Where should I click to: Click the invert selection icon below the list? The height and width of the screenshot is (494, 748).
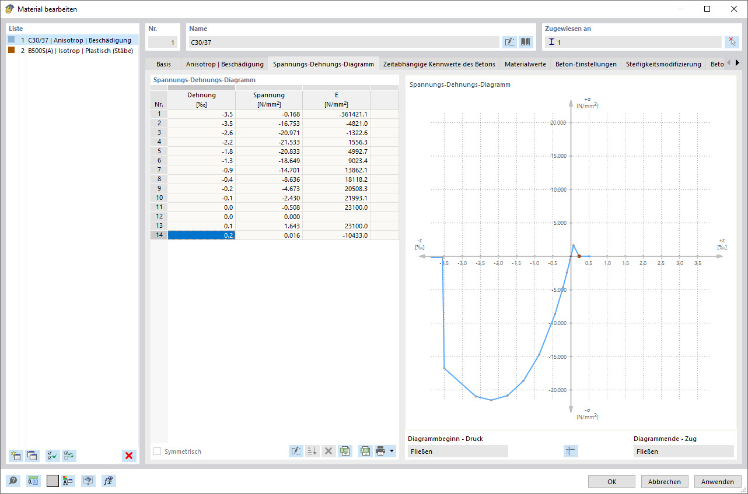point(69,456)
